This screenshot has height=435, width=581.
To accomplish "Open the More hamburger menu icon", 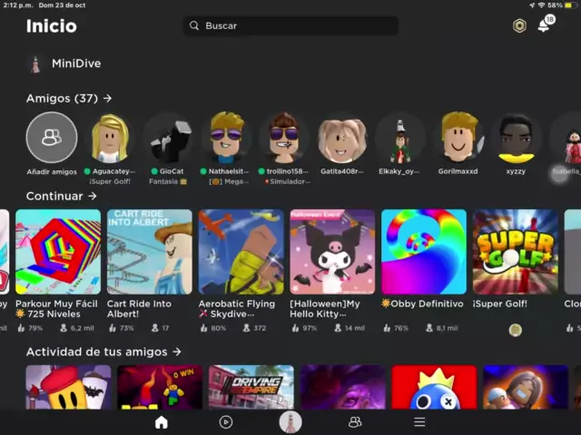I will [419, 421].
